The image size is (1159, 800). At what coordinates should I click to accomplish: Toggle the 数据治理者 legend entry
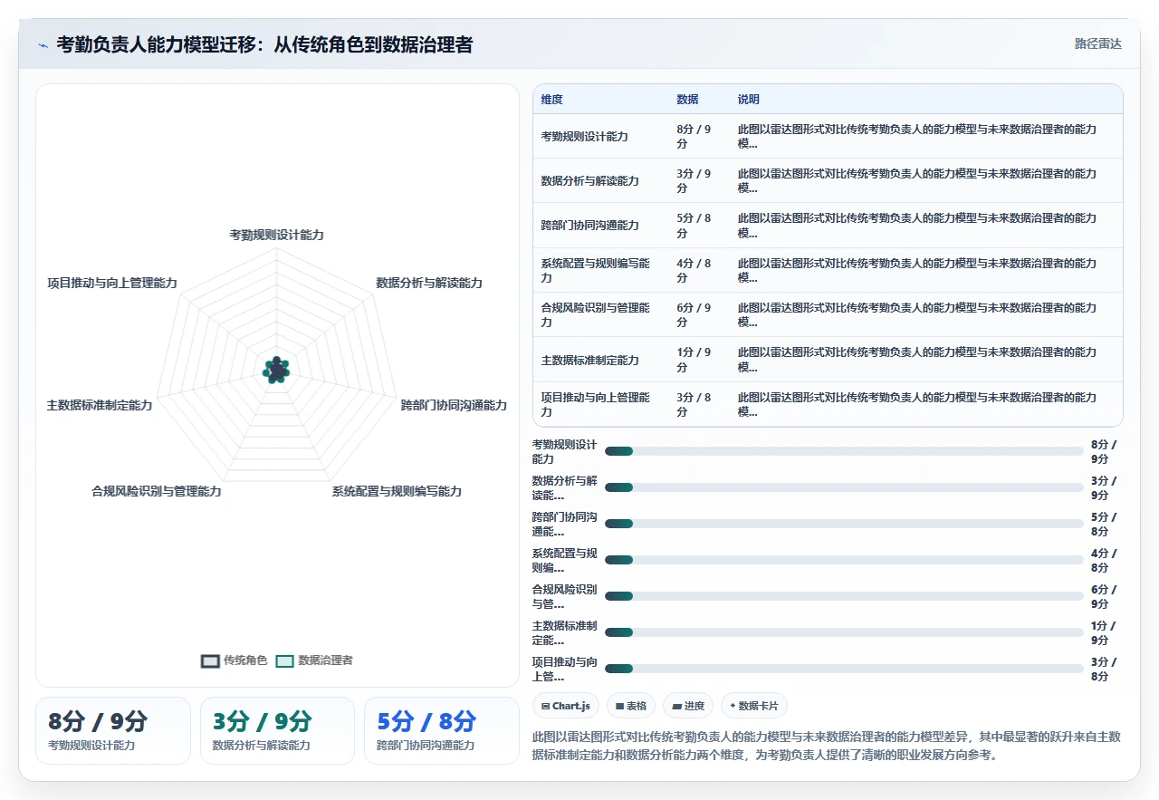(x=314, y=660)
